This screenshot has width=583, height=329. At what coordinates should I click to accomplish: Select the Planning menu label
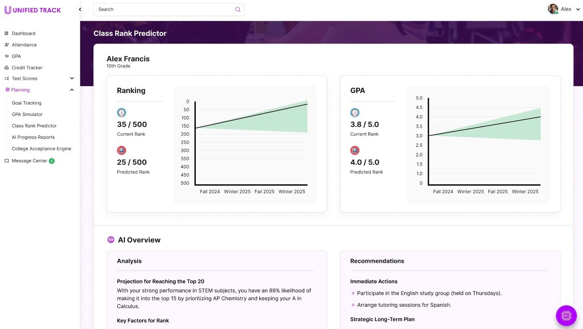[x=20, y=90]
